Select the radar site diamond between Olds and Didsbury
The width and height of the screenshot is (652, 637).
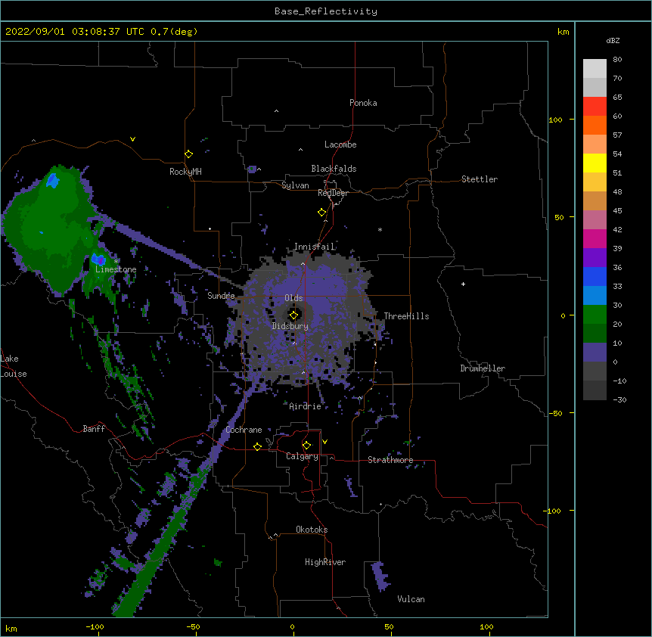pos(293,315)
